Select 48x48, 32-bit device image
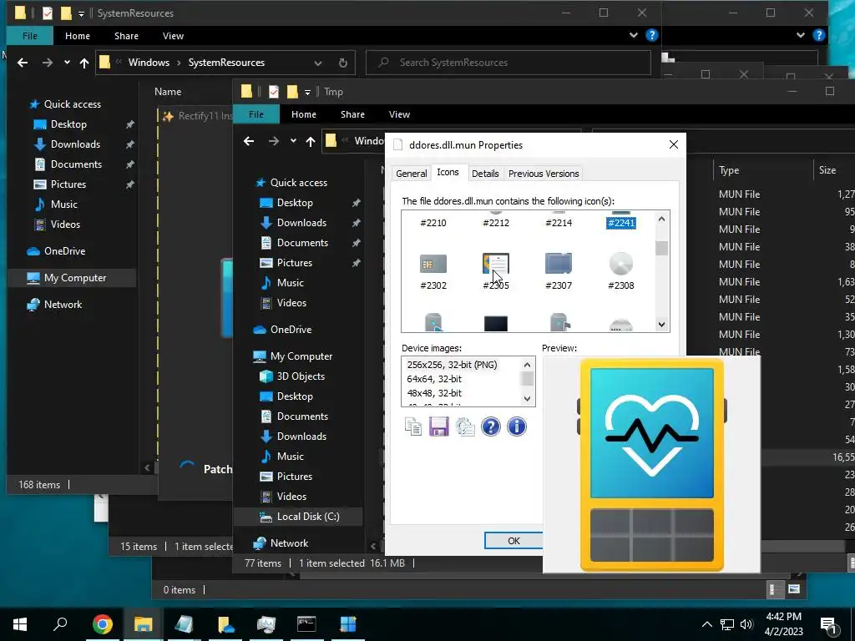Image resolution: width=855 pixels, height=641 pixels. point(434,393)
